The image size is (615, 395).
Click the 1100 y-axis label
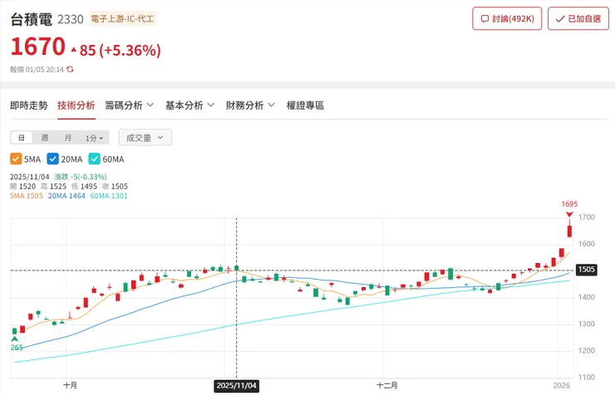pyautogui.click(x=587, y=378)
